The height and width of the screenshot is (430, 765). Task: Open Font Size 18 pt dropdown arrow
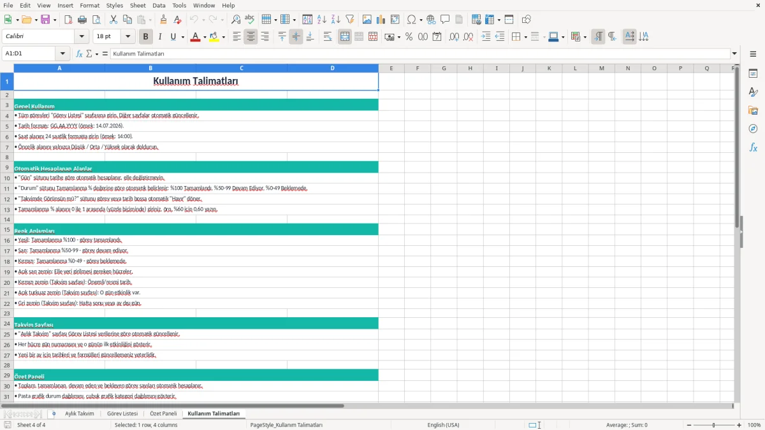(128, 37)
